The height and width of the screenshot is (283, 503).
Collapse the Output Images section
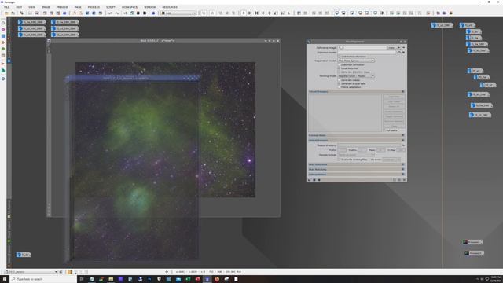[x=403, y=140]
